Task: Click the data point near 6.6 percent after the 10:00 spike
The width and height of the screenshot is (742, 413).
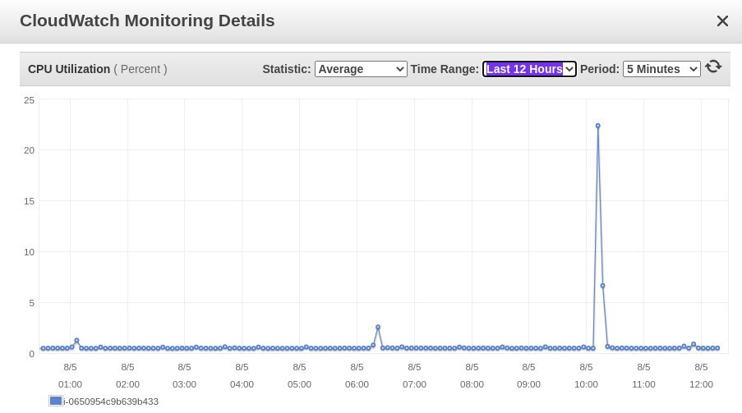Action: coord(602,286)
